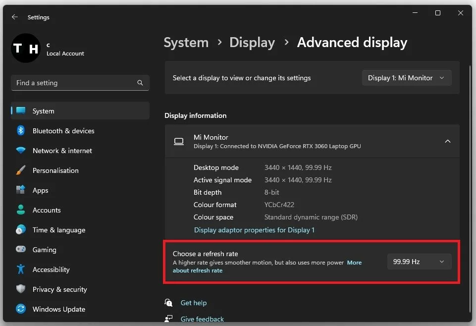Click the Give feedback person icon
The image size is (476, 326).
pyautogui.click(x=168, y=319)
